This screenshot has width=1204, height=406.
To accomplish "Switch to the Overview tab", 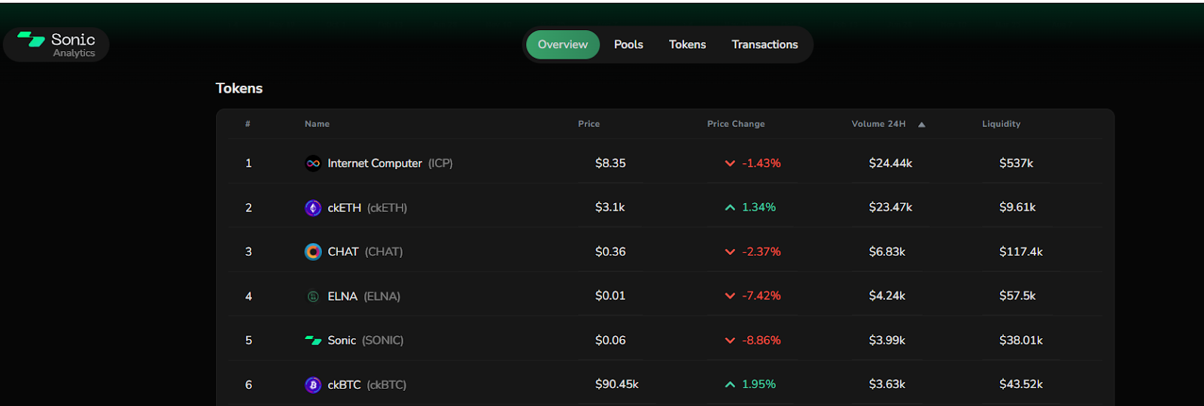I will (x=562, y=44).
